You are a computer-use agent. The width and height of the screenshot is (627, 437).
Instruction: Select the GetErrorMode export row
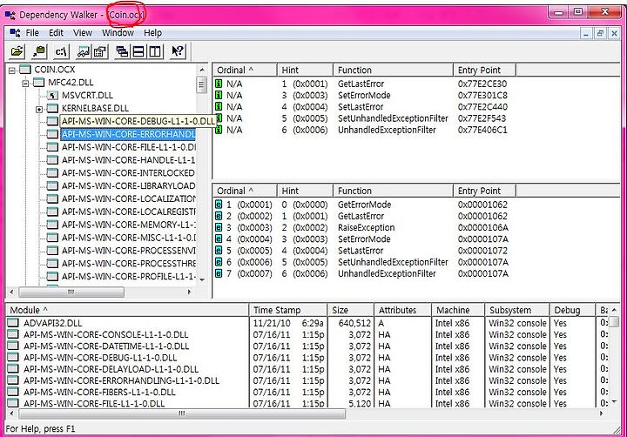365,205
